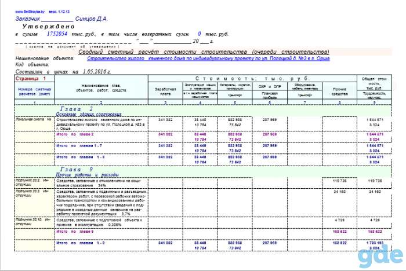
Task: Select the customer name Синцов Д.А.
Action: [92, 19]
